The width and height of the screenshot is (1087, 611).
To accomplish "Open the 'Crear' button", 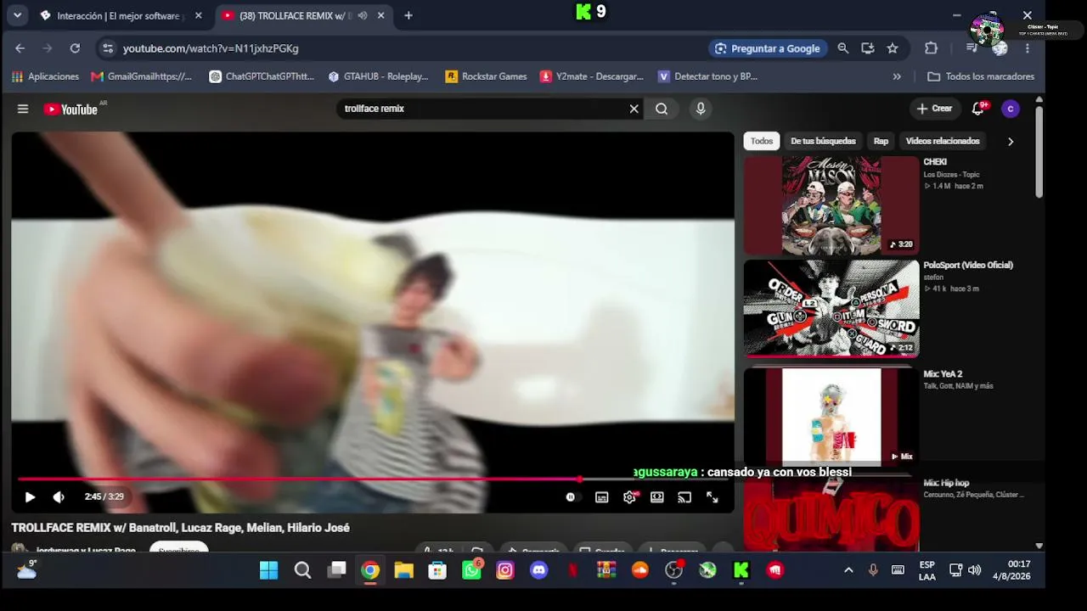I will 934,109.
